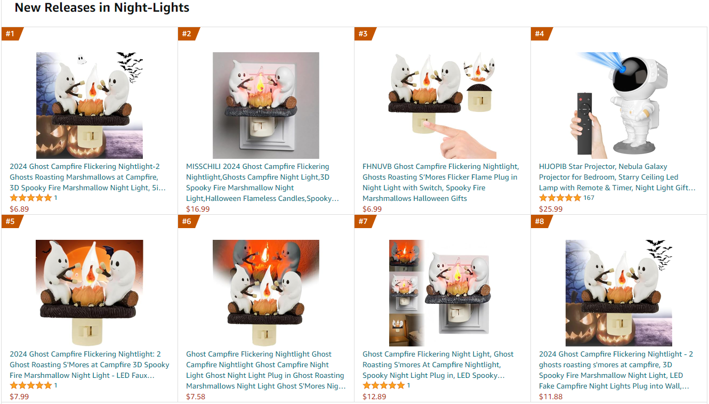The width and height of the screenshot is (709, 404).
Task: Open the HIJOPIB Star Projector title link
Action: 617,177
